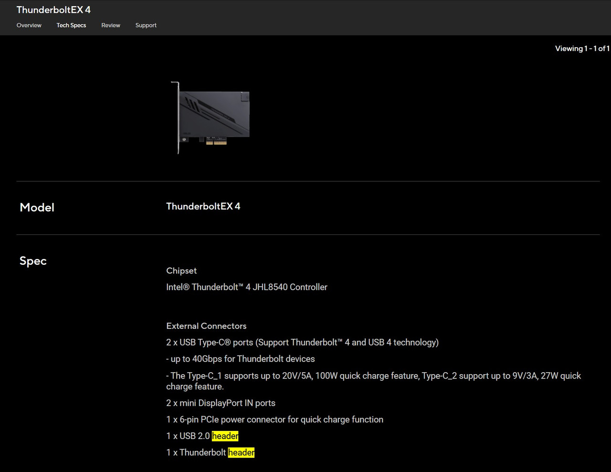Select the Tech Specs tab
611x472 pixels.
coord(71,25)
